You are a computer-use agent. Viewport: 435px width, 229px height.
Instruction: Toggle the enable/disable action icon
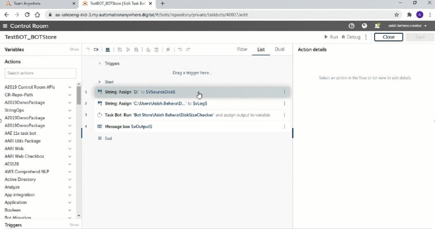click(168, 50)
